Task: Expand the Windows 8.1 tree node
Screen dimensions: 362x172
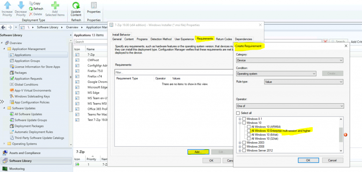Action: [x=240, y=119]
